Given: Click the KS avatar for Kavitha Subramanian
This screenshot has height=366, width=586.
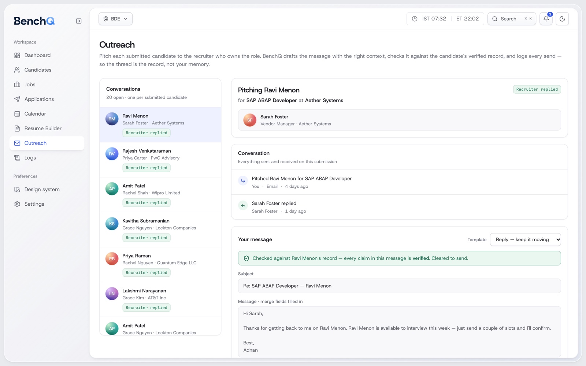Looking at the screenshot, I should (112, 224).
